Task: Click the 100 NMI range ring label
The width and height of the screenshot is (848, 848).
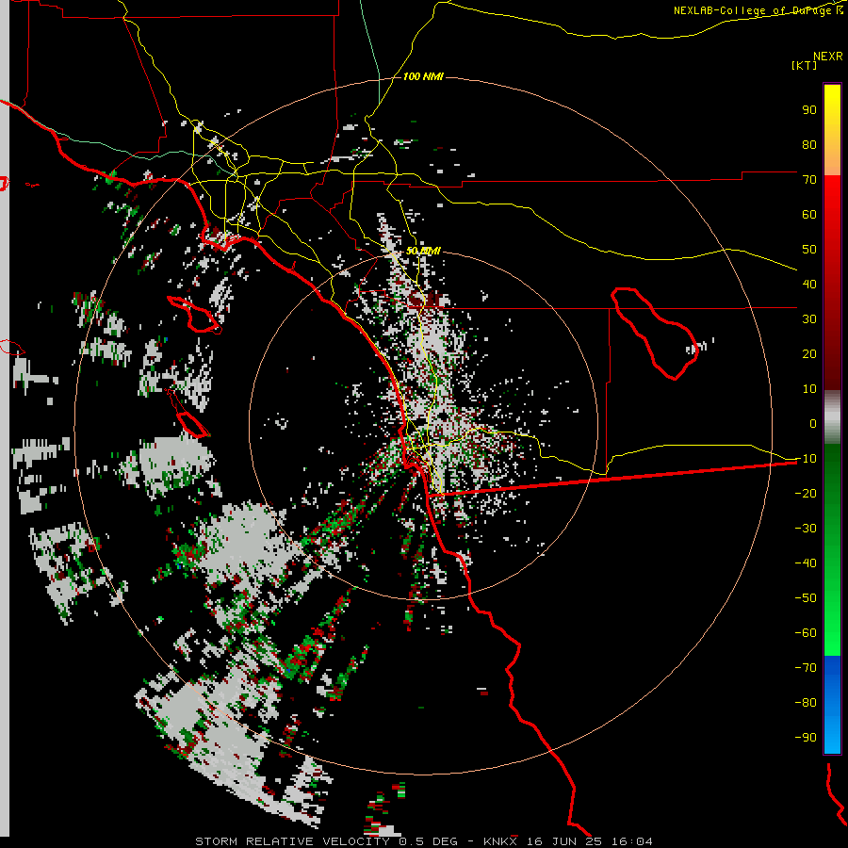Action: [423, 76]
